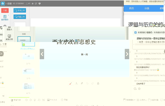This screenshot has height=106, width=165.
Task: Open the 教学课件 courseware panel icon
Action: click(x=5, y=18)
